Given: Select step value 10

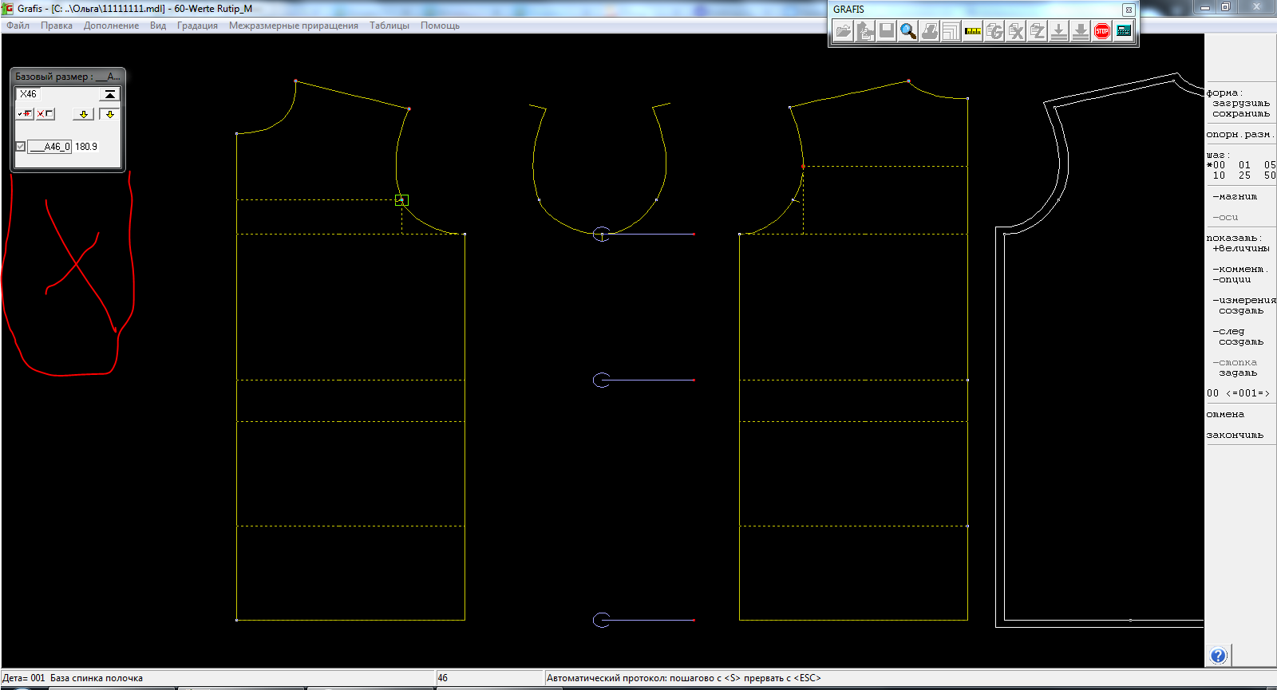Looking at the screenshot, I should 1219,175.
